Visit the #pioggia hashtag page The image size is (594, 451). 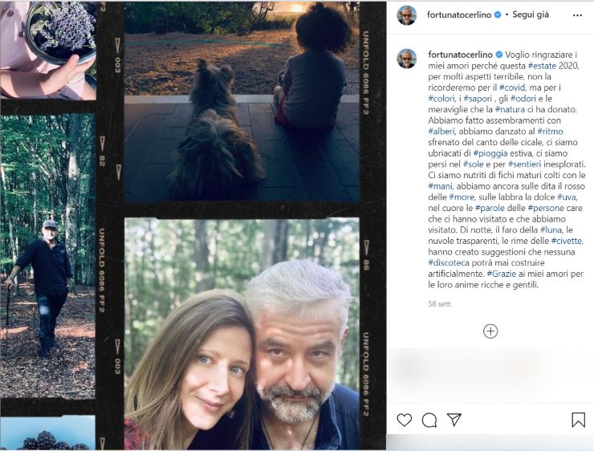[x=489, y=152]
